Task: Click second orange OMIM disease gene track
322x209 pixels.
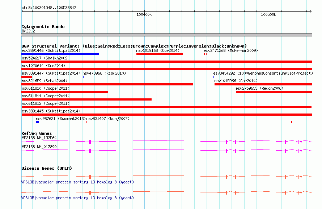Action: 166,192
